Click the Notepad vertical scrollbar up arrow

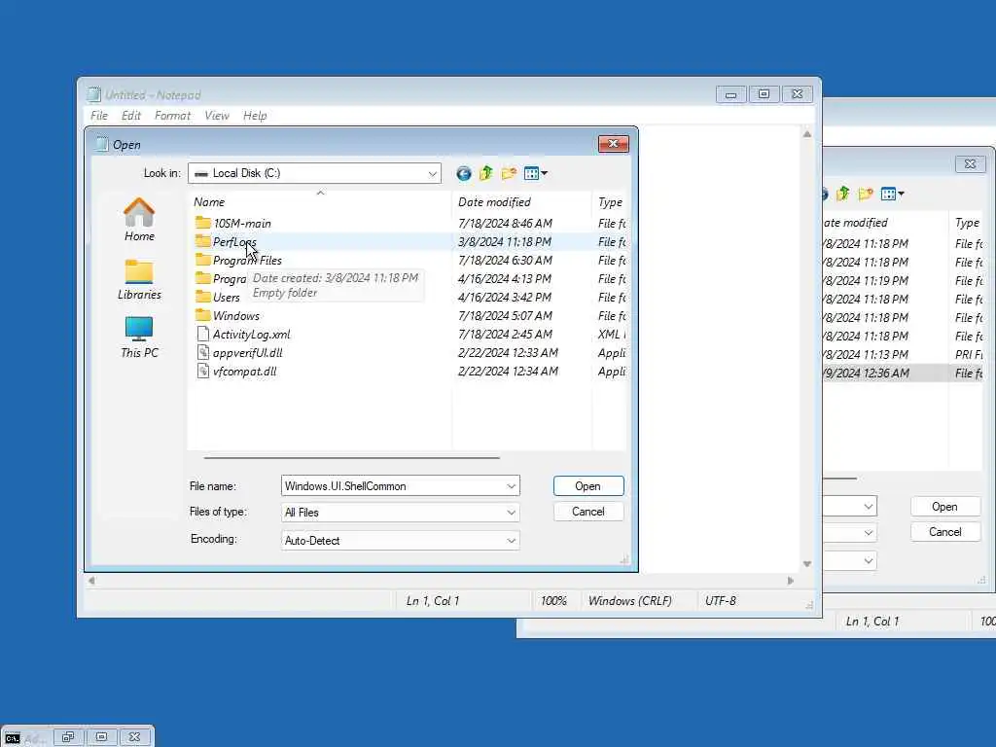(806, 134)
